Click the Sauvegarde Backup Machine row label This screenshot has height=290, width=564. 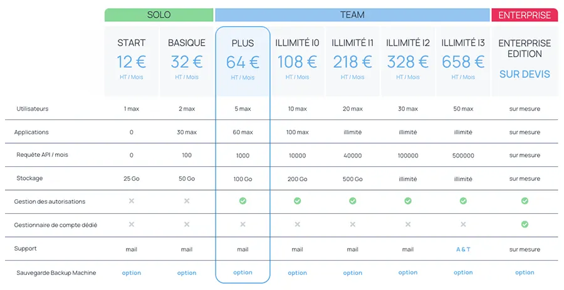tap(56, 272)
